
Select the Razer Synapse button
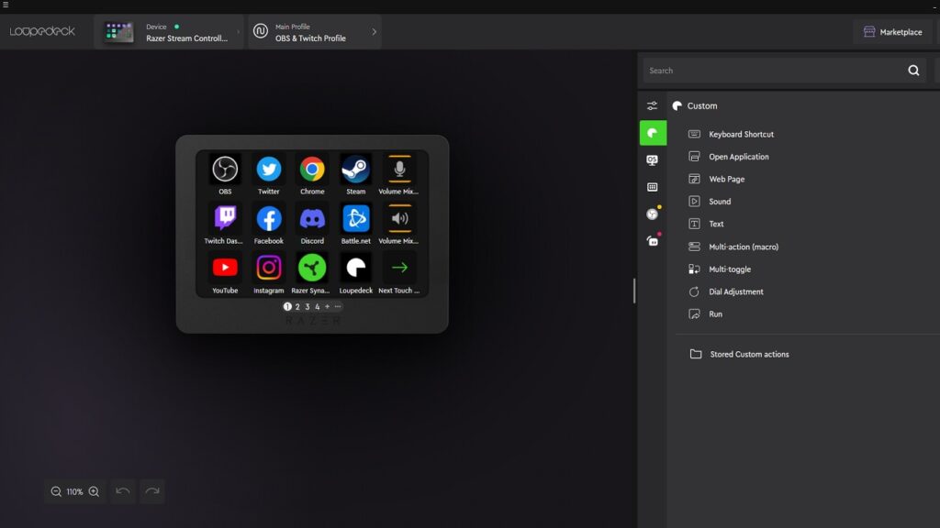tap(312, 268)
